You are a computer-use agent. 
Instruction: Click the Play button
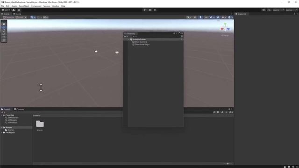145,10
